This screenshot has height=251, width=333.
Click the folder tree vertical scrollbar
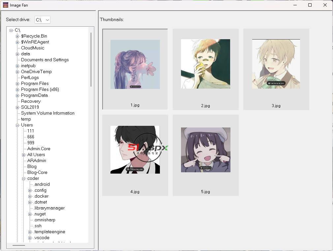point(91,59)
